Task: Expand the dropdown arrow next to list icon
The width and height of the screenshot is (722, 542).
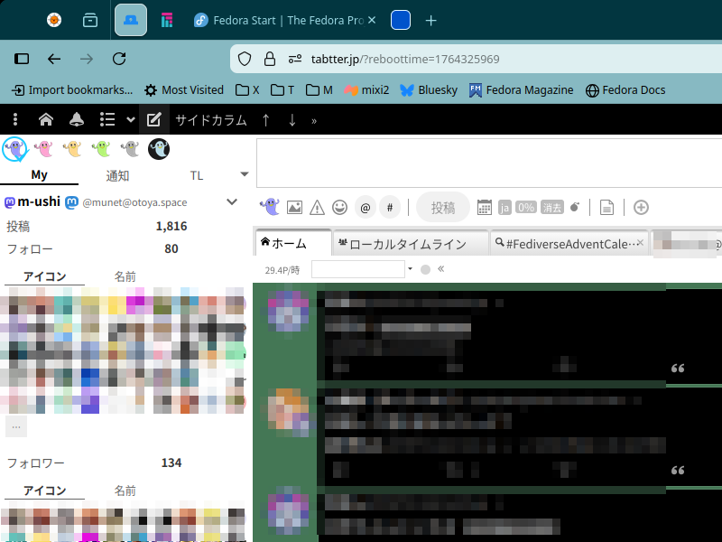Action: coord(131,120)
